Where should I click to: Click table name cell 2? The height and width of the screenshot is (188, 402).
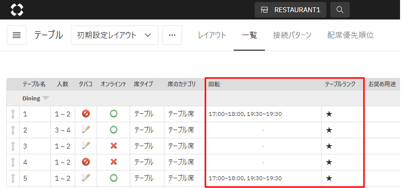[x=35, y=130]
